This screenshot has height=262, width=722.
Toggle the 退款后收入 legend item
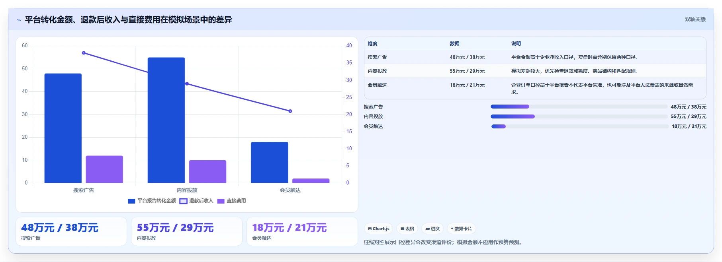pos(196,201)
